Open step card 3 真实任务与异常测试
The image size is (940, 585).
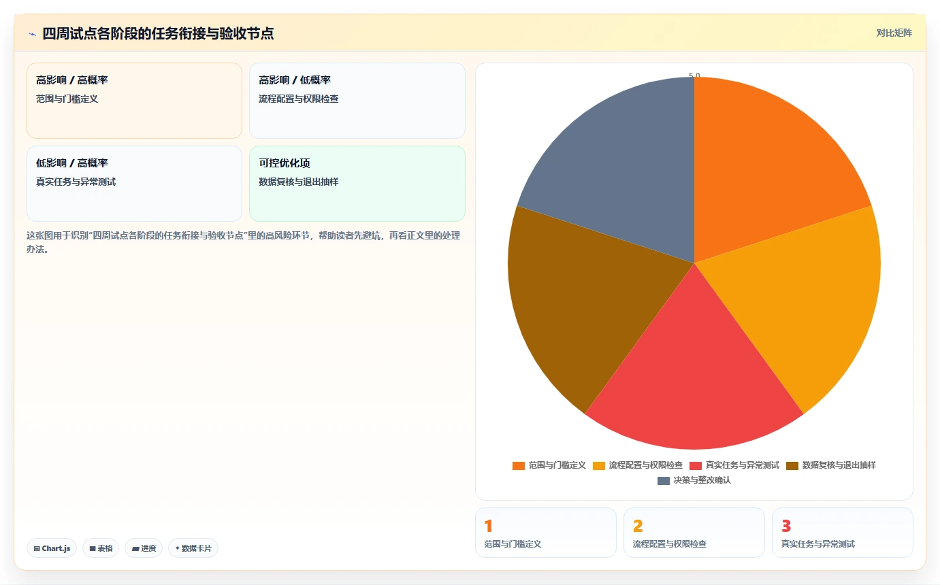pyautogui.click(x=843, y=533)
